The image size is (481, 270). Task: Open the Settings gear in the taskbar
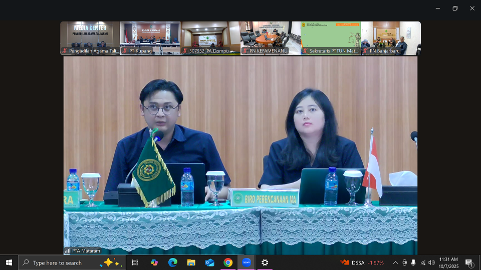(265, 262)
